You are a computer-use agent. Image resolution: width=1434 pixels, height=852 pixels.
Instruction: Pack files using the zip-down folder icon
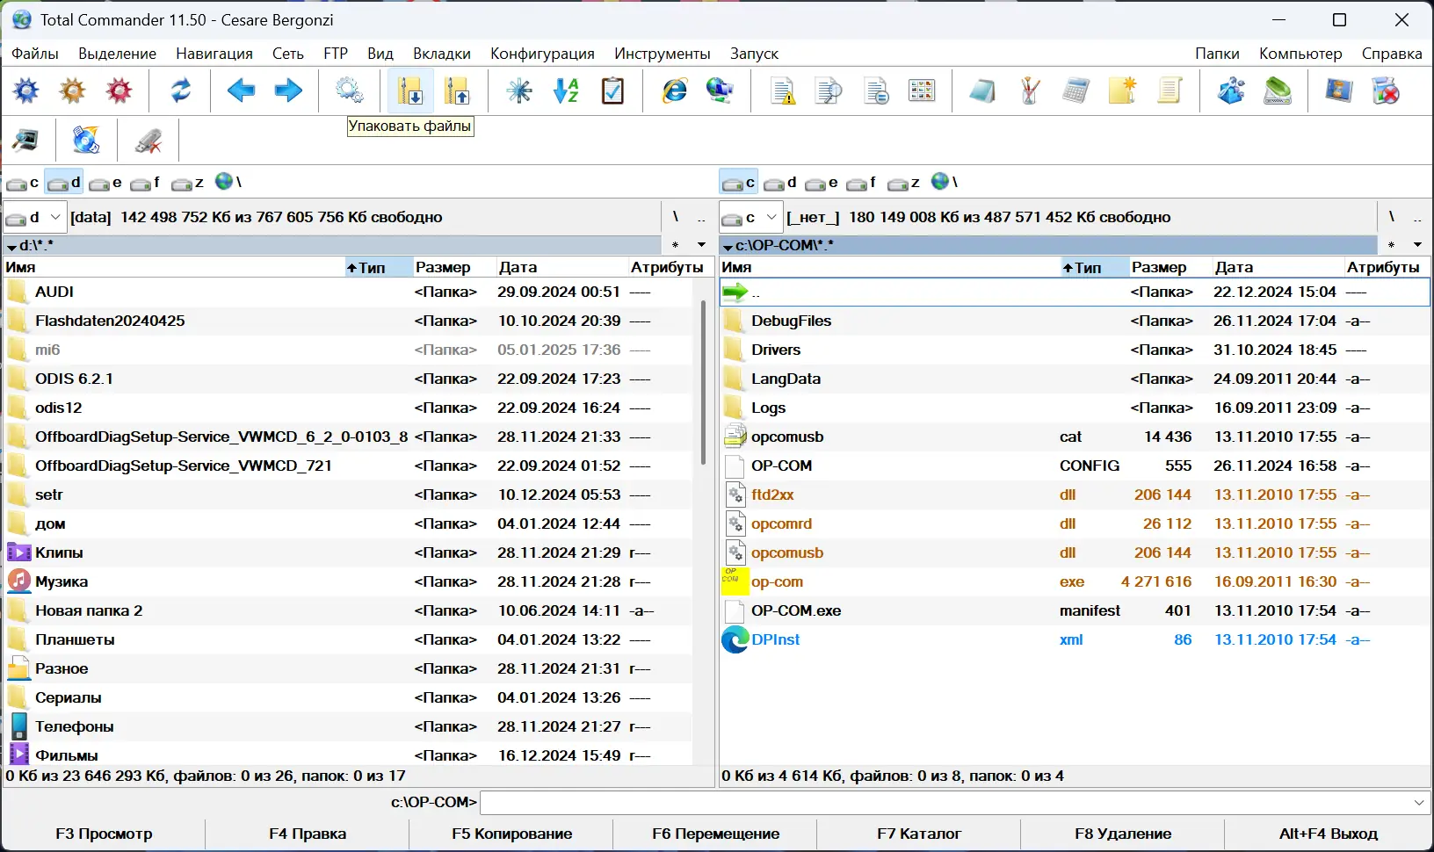click(x=410, y=90)
